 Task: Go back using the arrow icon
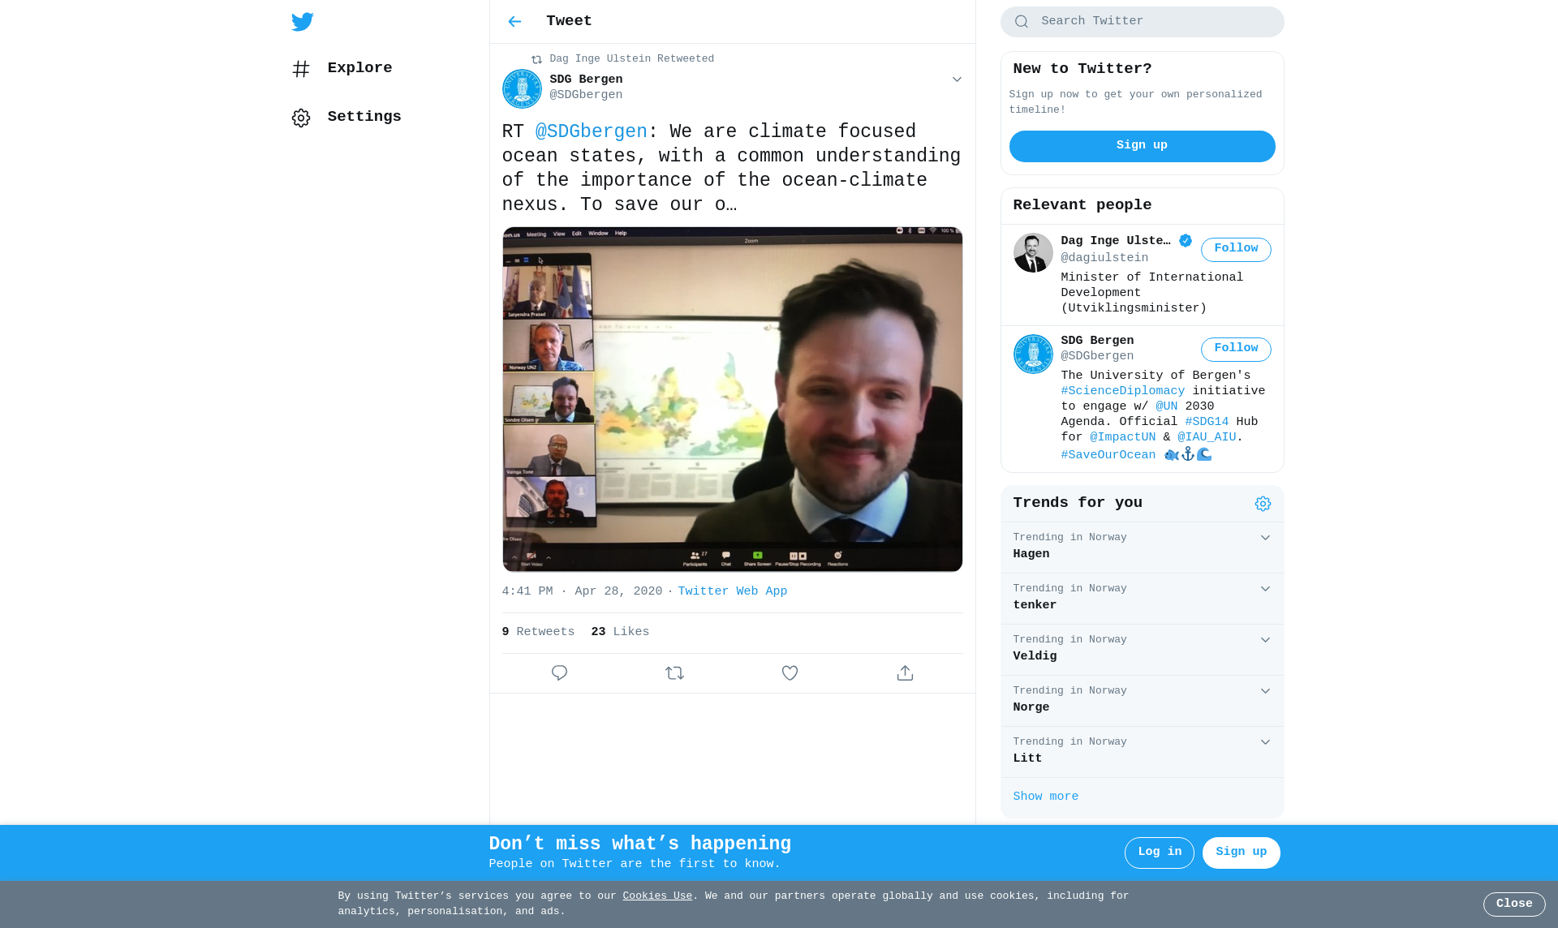pos(514,22)
